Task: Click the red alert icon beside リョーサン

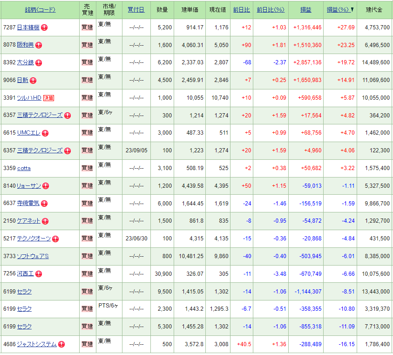Action: click(x=46, y=186)
